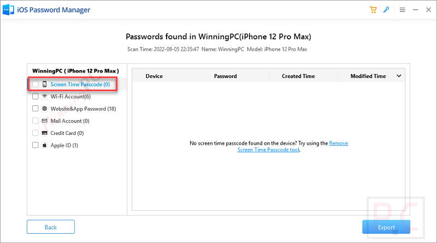Click the Back button

(x=51, y=227)
